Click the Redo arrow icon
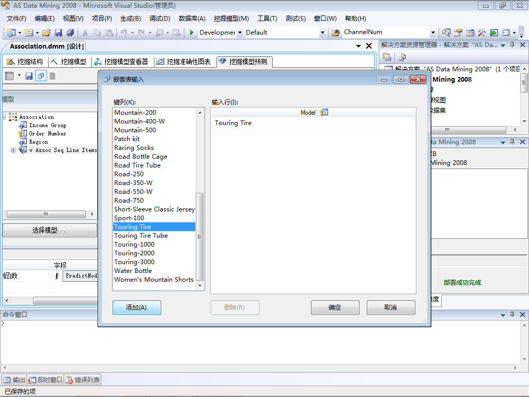The height and width of the screenshot is (397, 529). pos(142,33)
